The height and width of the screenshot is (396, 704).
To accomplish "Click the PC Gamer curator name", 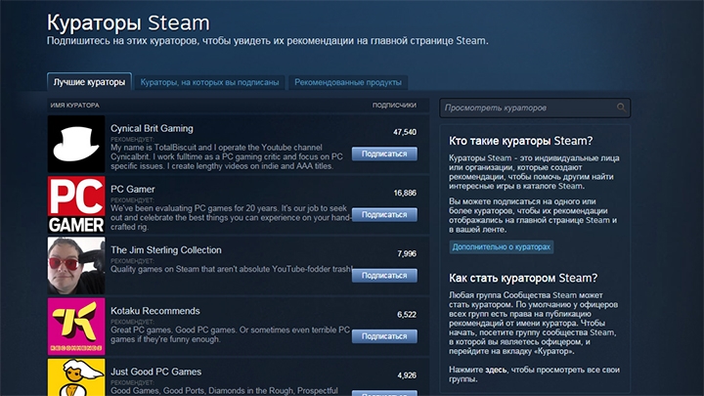I will [134, 189].
